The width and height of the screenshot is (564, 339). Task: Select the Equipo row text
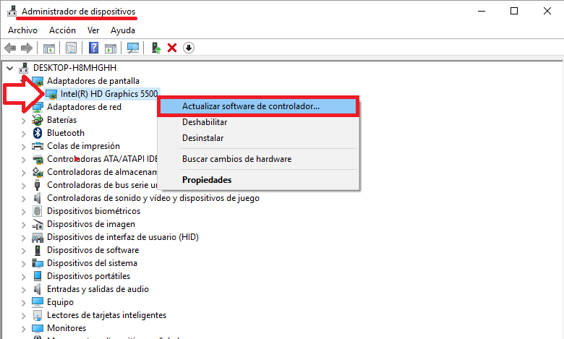60,302
